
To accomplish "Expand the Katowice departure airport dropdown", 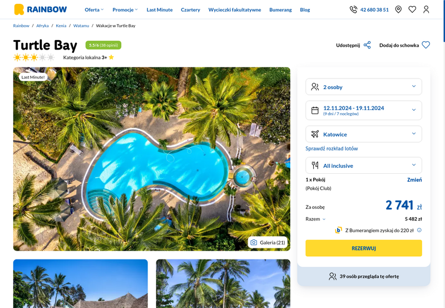I will pyautogui.click(x=364, y=134).
